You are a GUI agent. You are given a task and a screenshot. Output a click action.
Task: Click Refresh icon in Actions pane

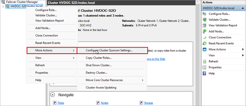(204, 61)
